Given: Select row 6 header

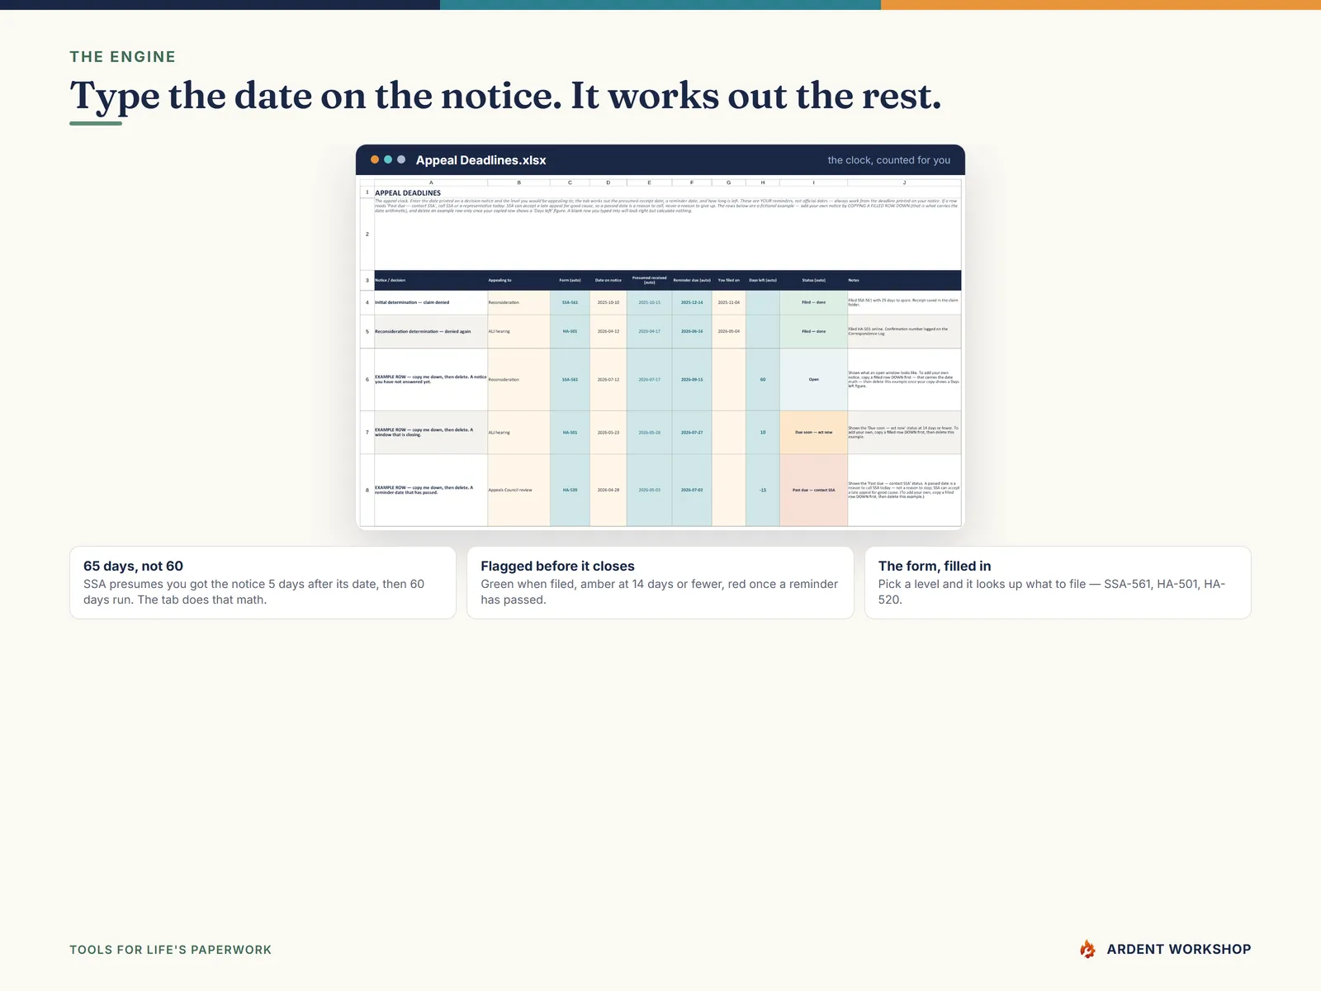Looking at the screenshot, I should [367, 379].
